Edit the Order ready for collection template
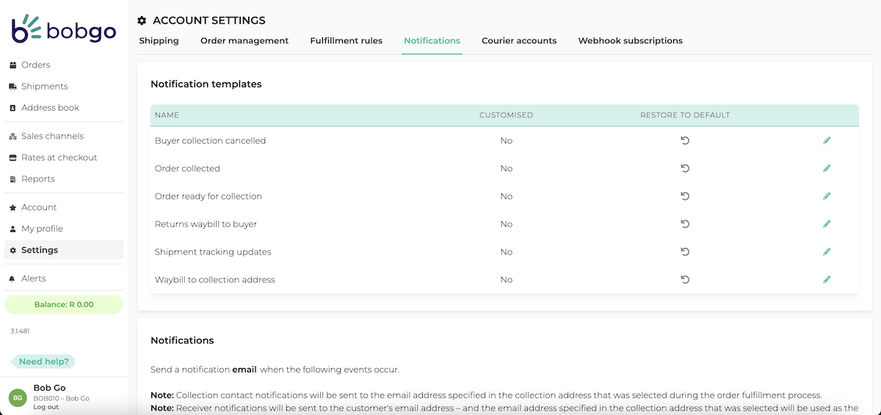Image resolution: width=881 pixels, height=415 pixels. [x=827, y=196]
